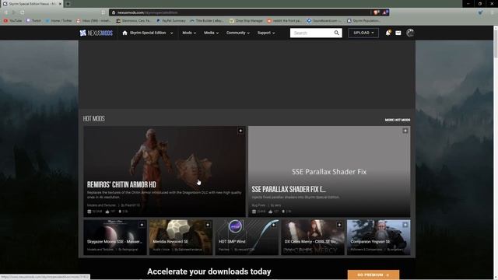
Task: Click the Go Premium button
Action: (373, 275)
